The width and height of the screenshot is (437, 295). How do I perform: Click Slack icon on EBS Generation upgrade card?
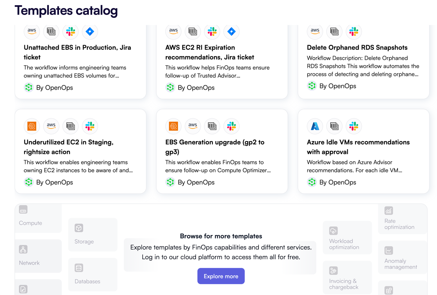click(x=231, y=126)
